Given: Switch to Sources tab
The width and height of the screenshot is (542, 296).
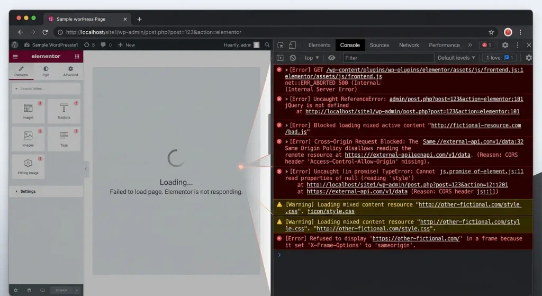Looking at the screenshot, I should [x=379, y=45].
